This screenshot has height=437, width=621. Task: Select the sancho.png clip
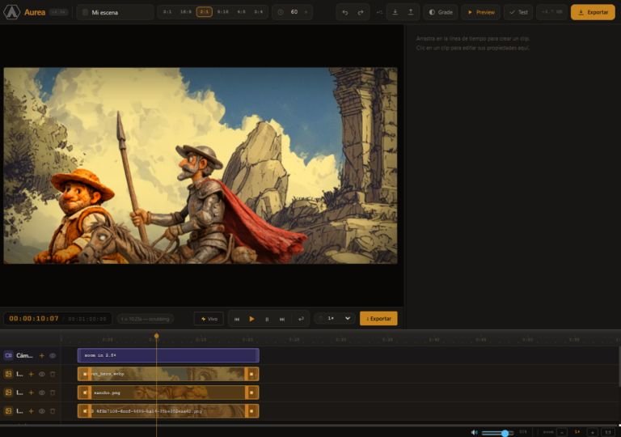[x=168, y=392]
